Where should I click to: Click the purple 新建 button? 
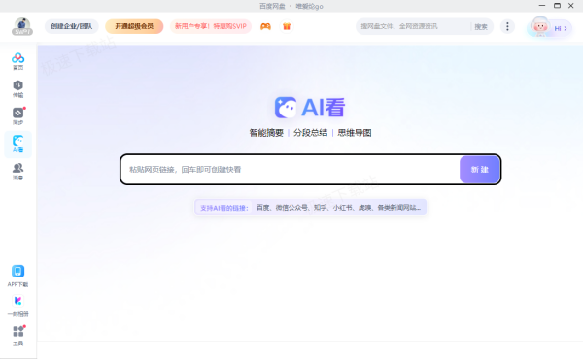pyautogui.click(x=480, y=170)
